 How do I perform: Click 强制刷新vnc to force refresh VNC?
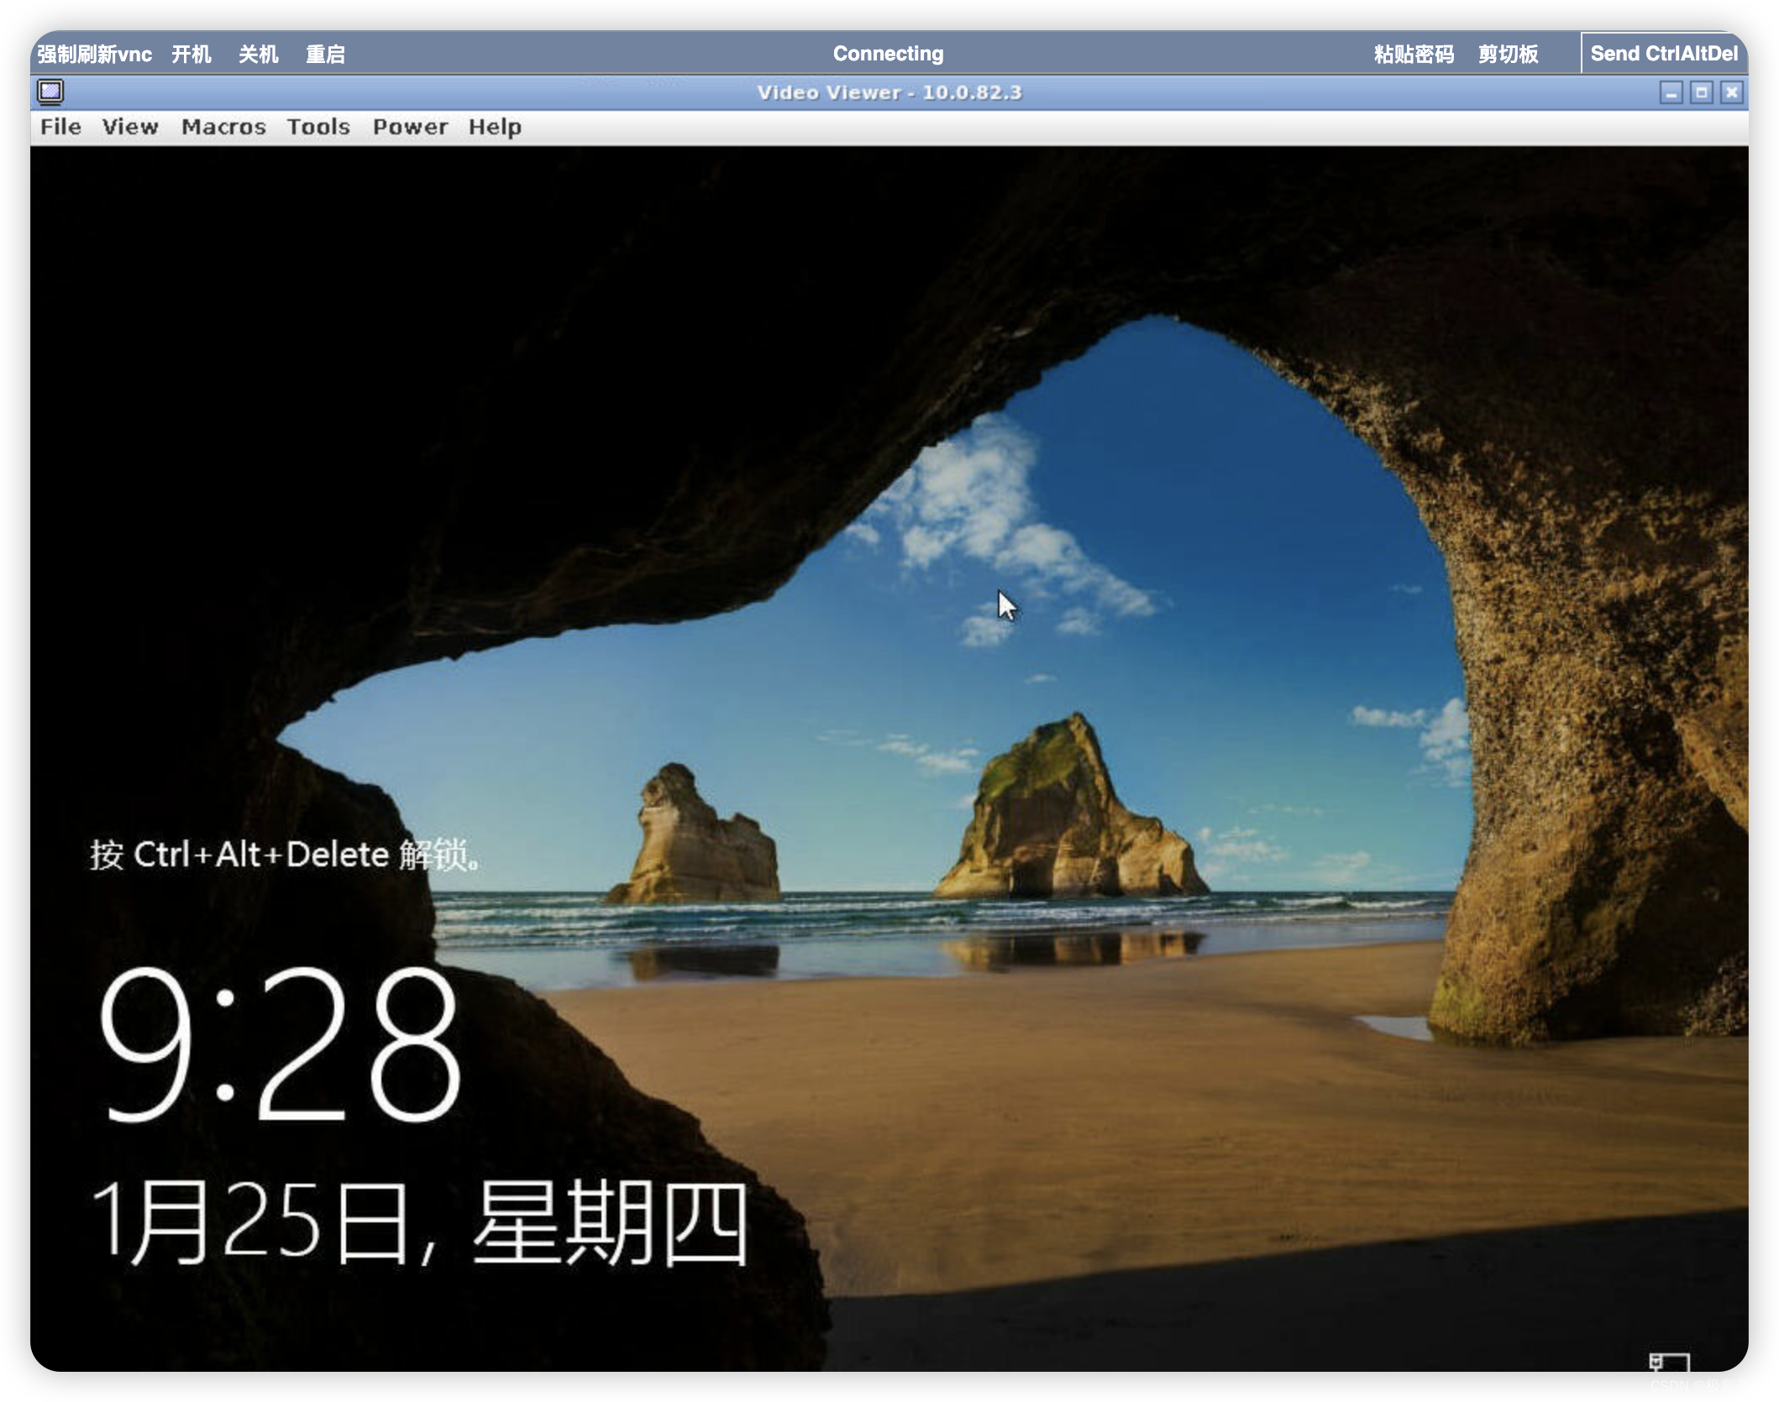94,53
